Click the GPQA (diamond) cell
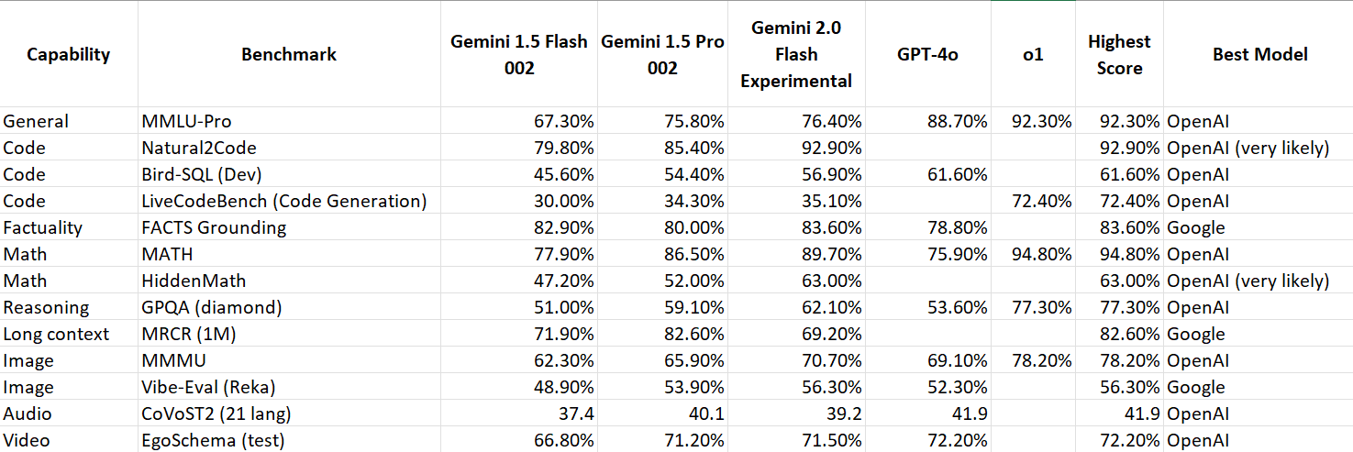Viewport: 1353px width, 452px height. (289, 307)
